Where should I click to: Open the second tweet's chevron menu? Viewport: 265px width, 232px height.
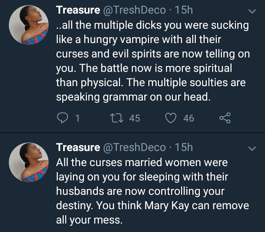click(x=251, y=148)
